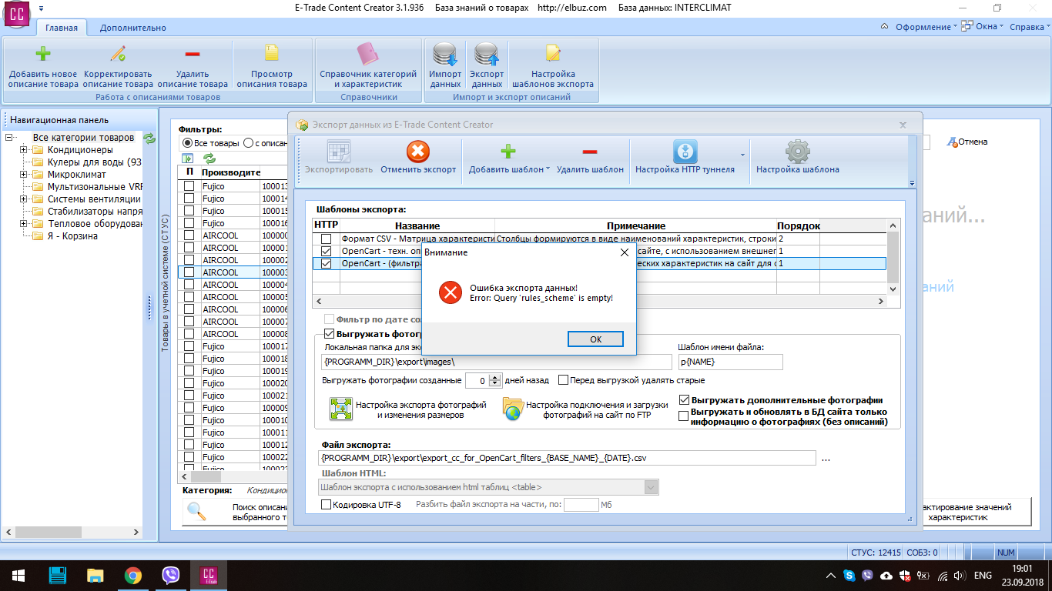Click the export file path field
This screenshot has width=1052, height=591.
pyautogui.click(x=568, y=458)
